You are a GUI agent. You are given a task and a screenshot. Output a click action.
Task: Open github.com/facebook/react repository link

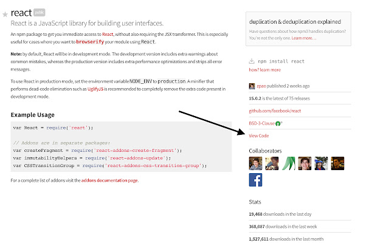pos(275,111)
